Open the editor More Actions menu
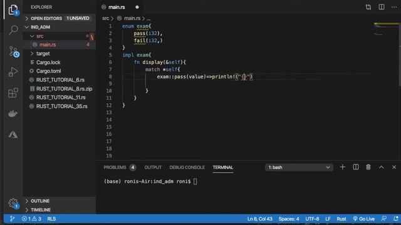 point(394,7)
